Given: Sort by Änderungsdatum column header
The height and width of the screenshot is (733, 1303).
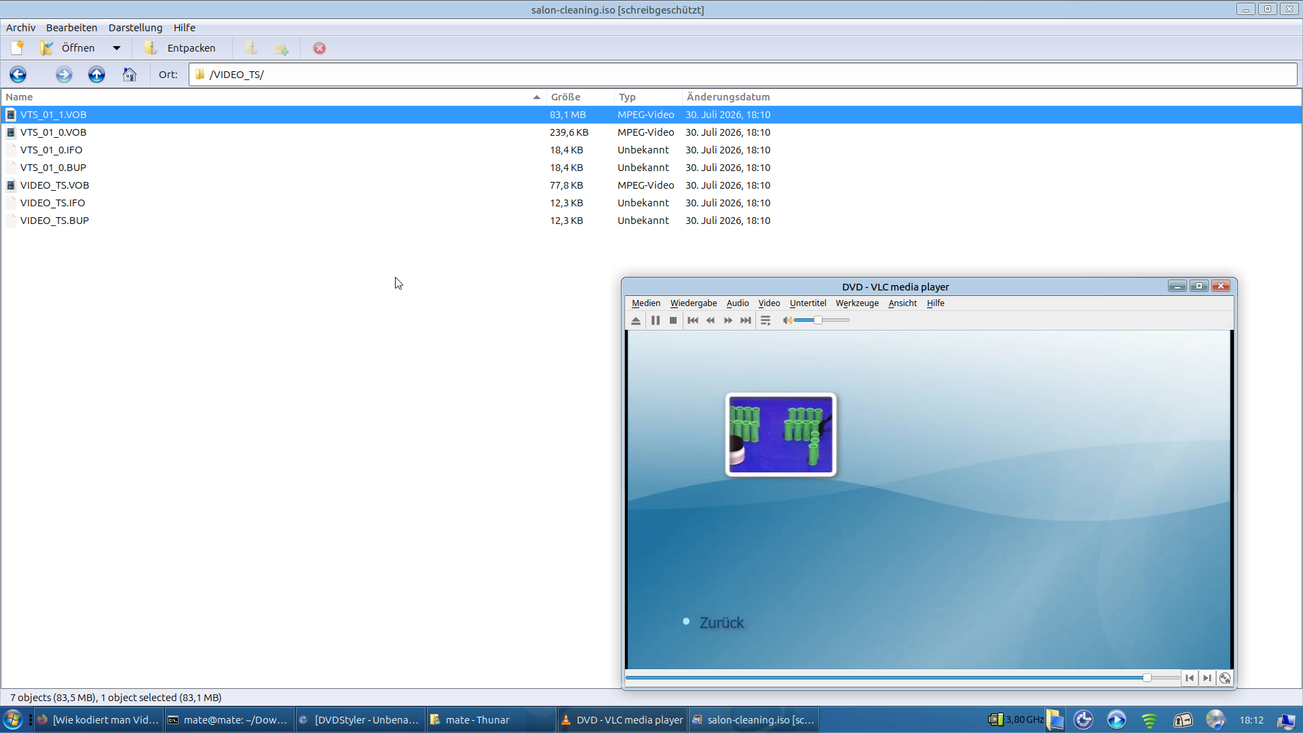Looking at the screenshot, I should [728, 97].
